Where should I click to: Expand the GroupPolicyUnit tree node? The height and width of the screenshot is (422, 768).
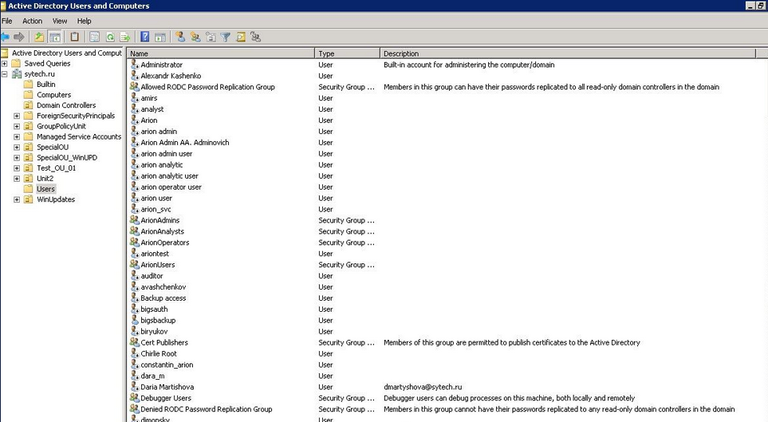[x=18, y=126]
